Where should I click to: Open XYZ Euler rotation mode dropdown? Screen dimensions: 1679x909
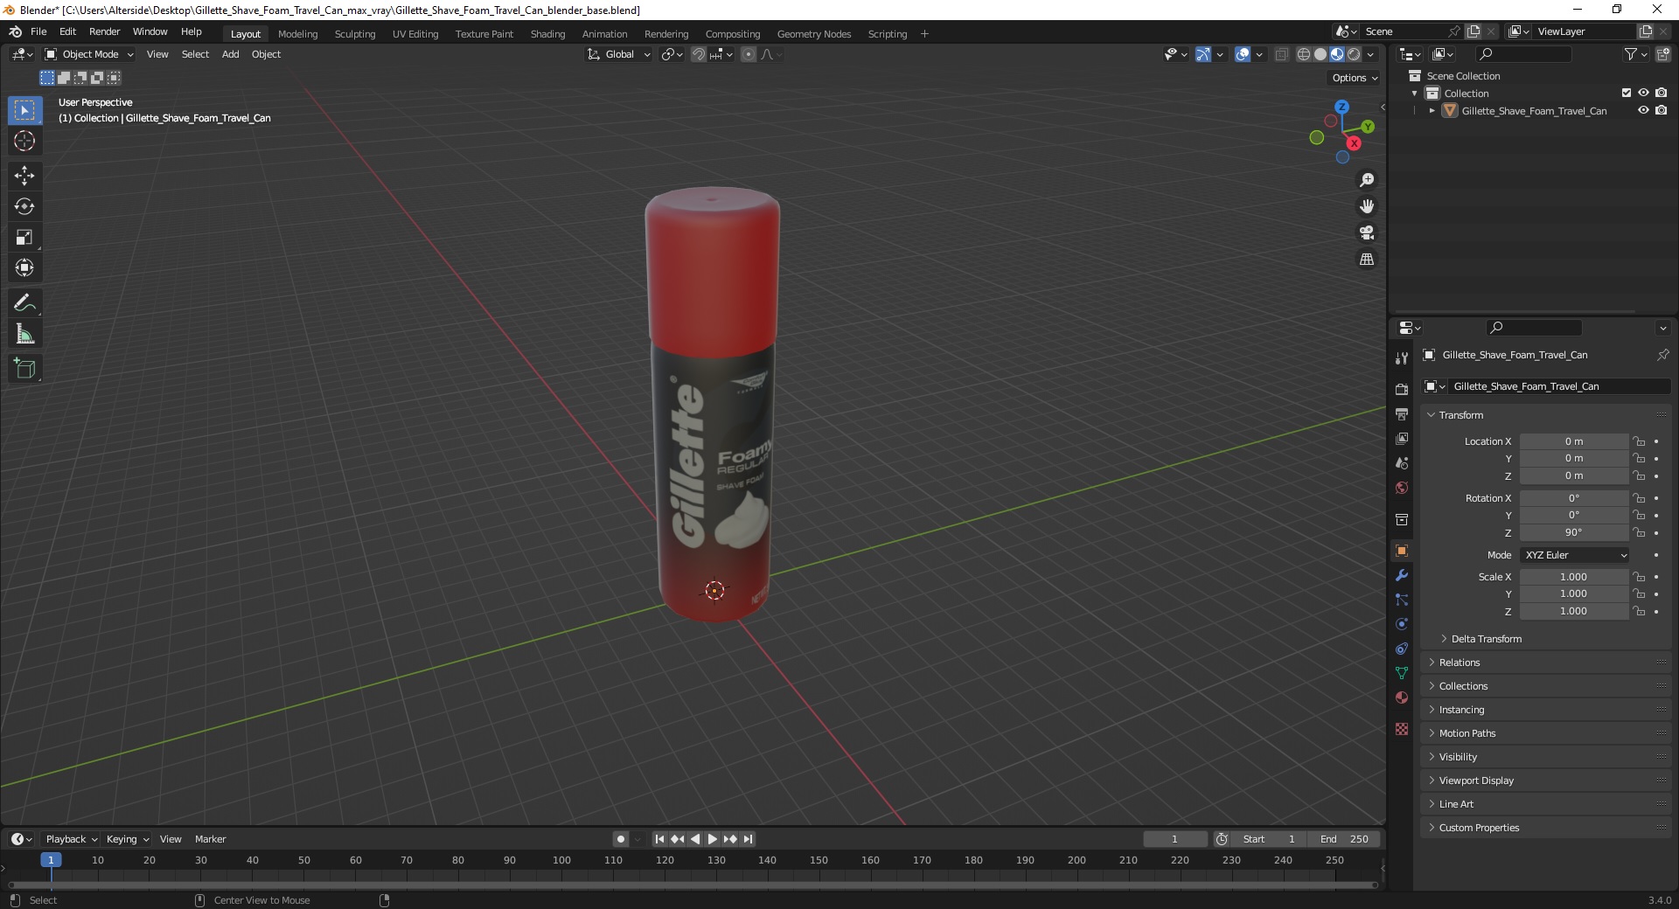[1575, 555]
